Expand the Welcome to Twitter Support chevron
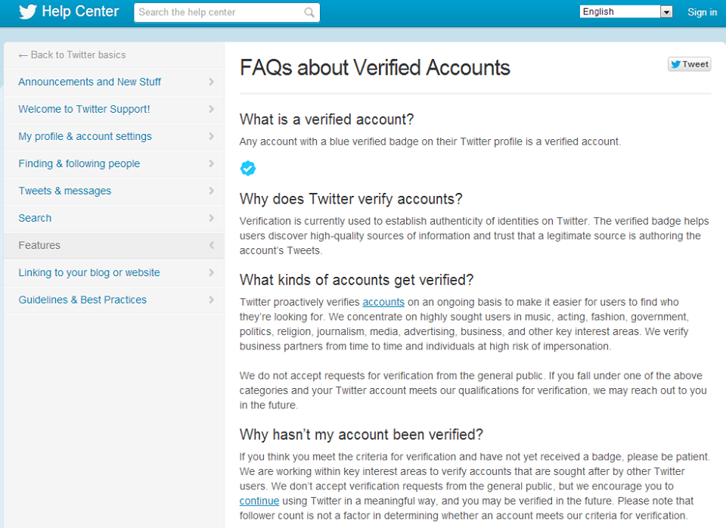Screen dimensions: 726x528 point(211,109)
